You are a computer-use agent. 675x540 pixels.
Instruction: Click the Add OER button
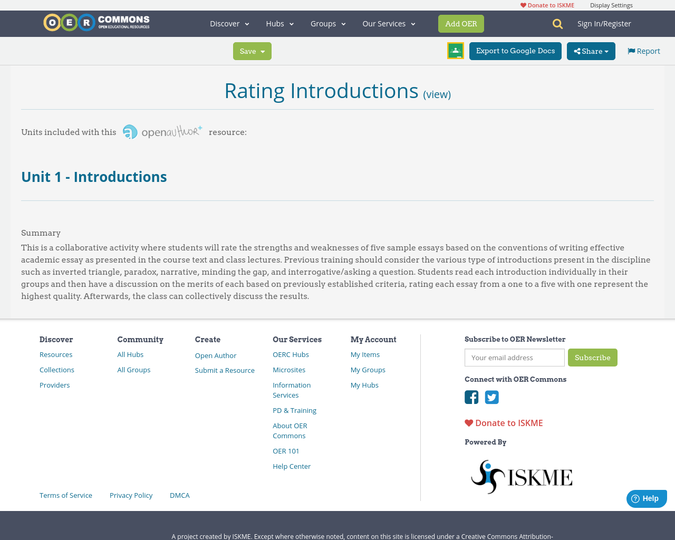pyautogui.click(x=461, y=23)
